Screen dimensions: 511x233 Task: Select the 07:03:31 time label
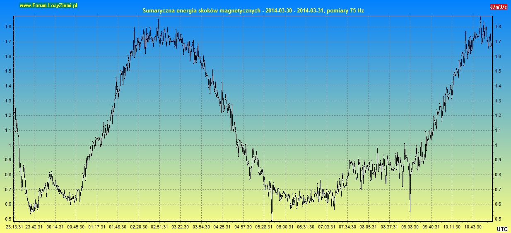click(327, 227)
